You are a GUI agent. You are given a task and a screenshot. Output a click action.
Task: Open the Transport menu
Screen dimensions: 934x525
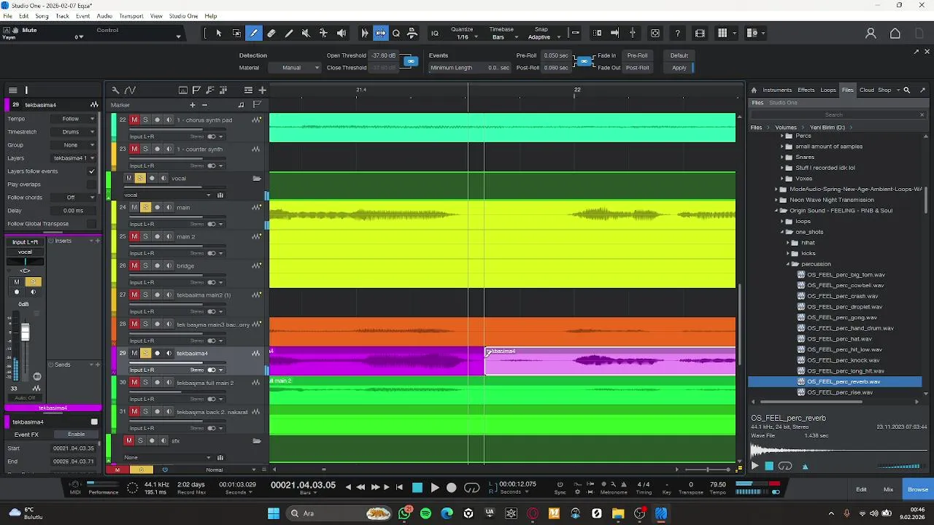131,16
